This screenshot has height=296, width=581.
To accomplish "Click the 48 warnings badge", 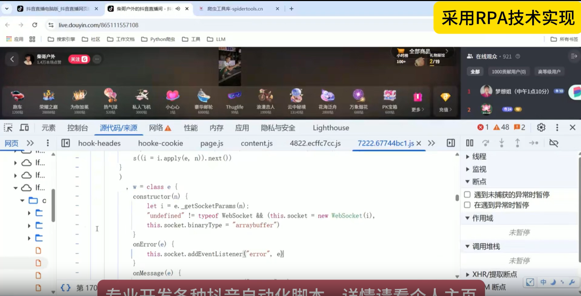I will (x=501, y=128).
